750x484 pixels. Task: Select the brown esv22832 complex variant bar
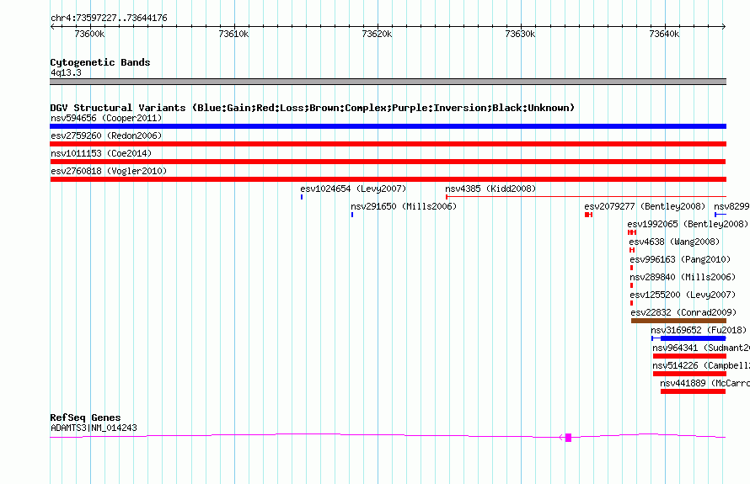(678, 321)
